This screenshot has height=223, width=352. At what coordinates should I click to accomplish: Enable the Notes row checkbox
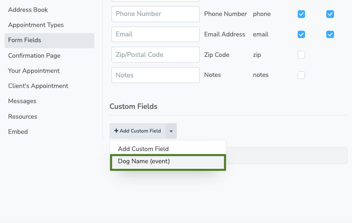[301, 75]
